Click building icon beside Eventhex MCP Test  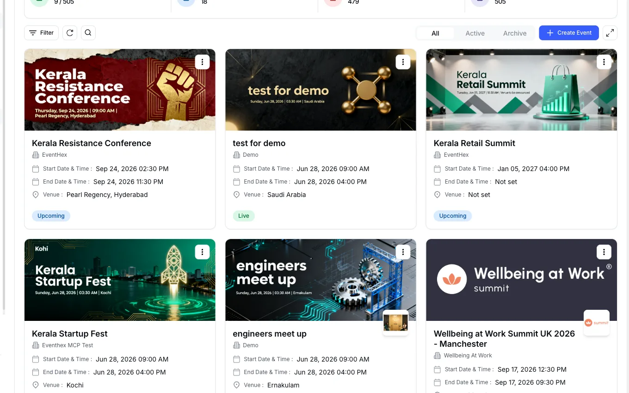36,345
